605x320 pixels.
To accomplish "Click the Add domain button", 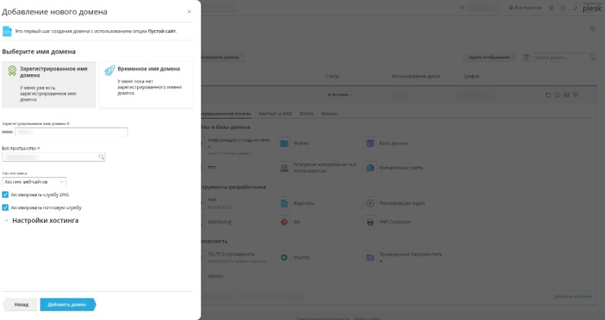I will tap(68, 304).
